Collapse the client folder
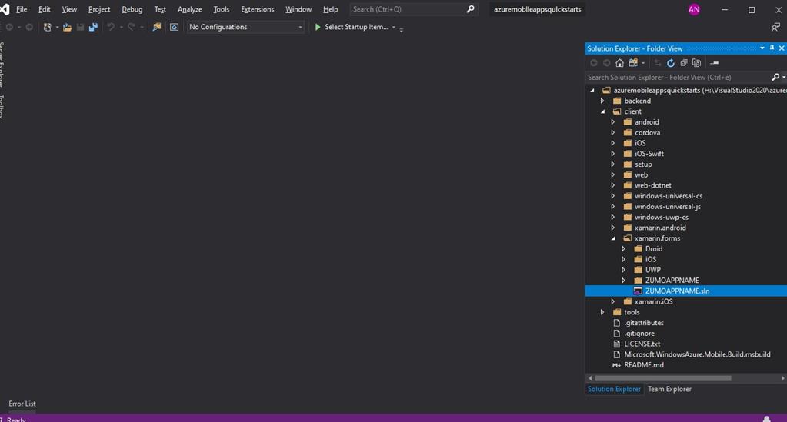Viewport: 787px width, 422px height. 603,111
